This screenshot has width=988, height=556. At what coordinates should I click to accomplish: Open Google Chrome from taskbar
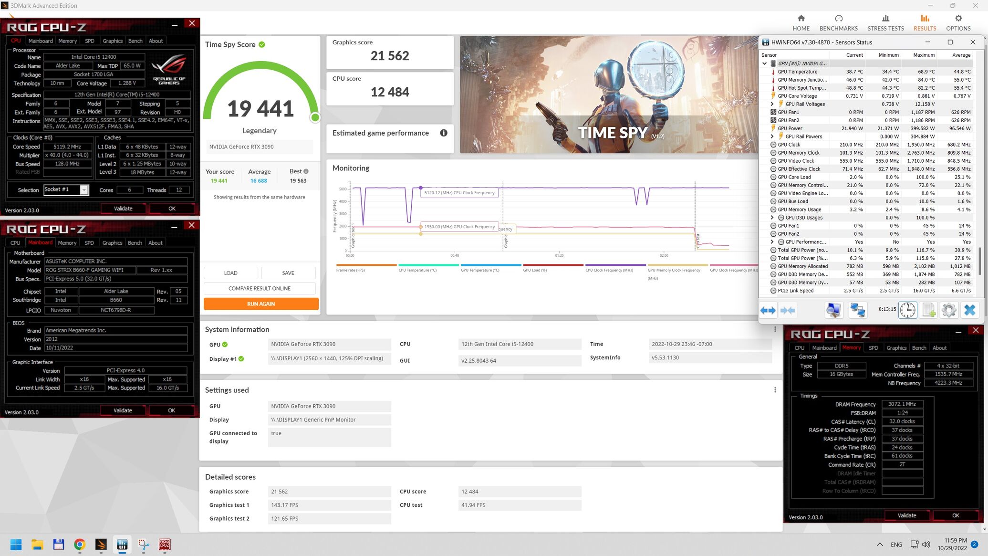[80, 545]
